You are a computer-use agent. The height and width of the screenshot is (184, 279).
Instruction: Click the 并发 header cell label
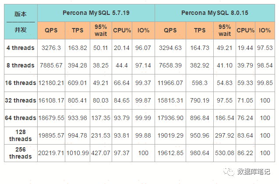tap(21, 30)
